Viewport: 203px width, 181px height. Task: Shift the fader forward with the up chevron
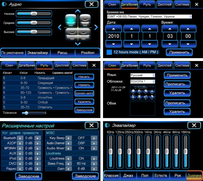[78, 11]
